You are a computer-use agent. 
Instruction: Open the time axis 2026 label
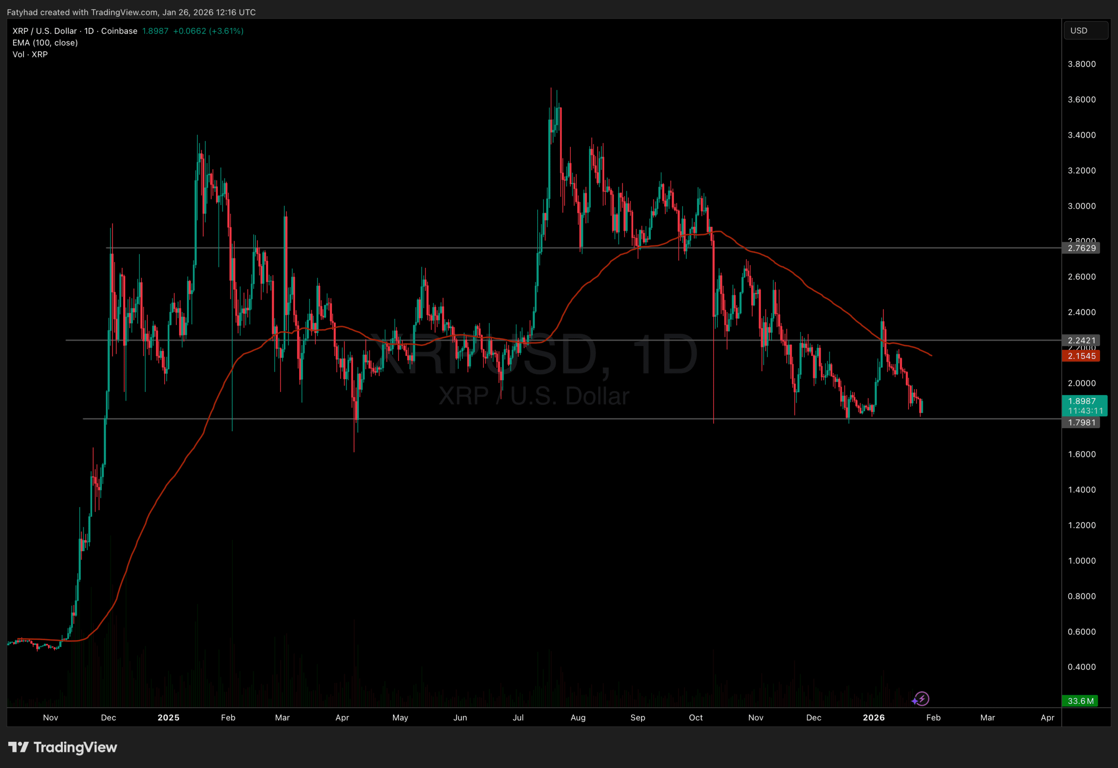tap(874, 717)
